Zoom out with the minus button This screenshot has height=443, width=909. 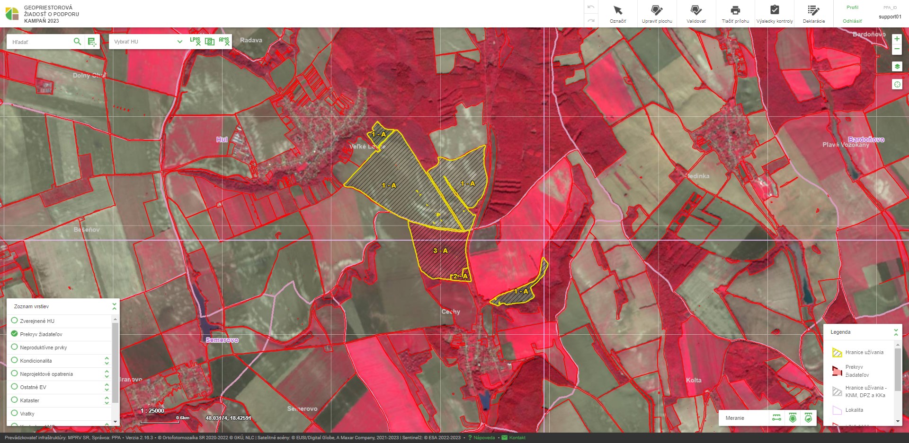click(x=897, y=49)
